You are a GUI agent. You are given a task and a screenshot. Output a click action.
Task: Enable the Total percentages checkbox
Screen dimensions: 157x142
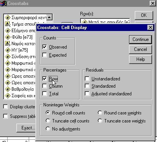click(44, 94)
